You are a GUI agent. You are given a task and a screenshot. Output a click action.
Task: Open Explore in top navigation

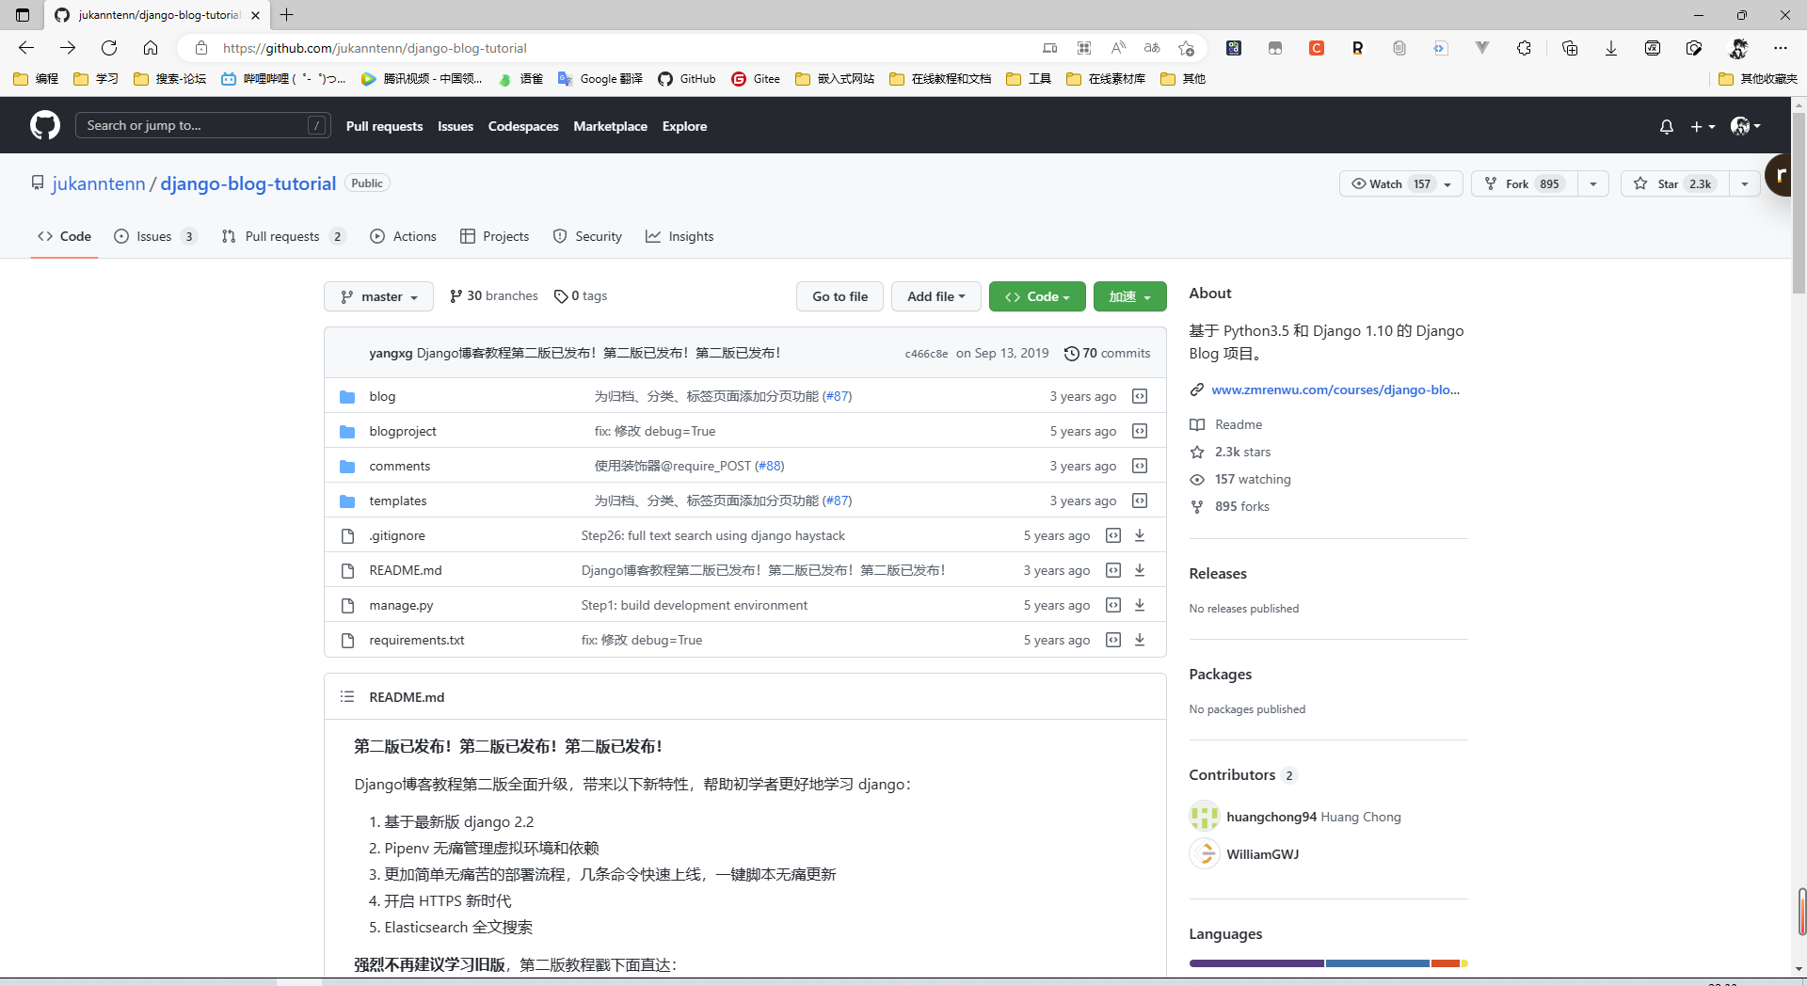(x=684, y=126)
